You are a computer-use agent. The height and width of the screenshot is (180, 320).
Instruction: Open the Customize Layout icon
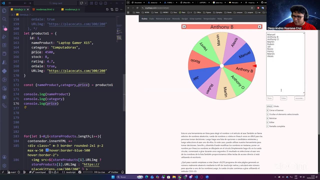[x=91, y=3]
